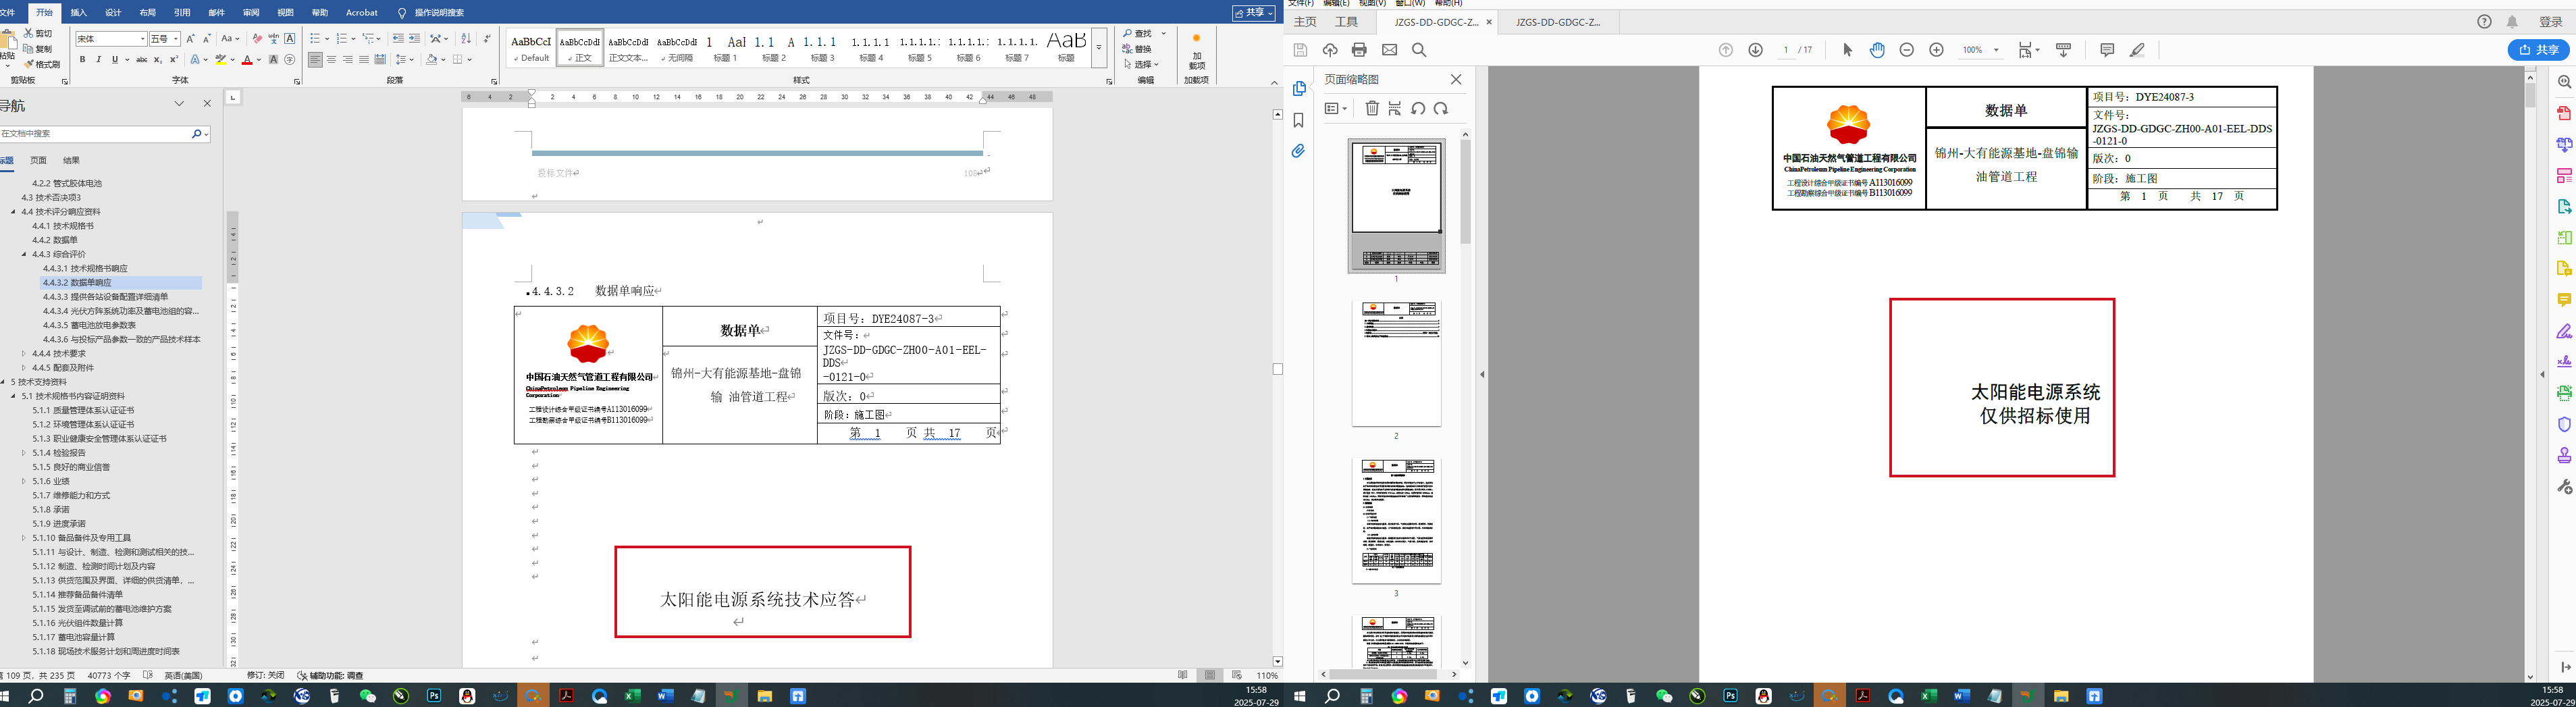The image size is (2576, 707).
Task: Sort paragraph contents A to Z
Action: coord(465,39)
